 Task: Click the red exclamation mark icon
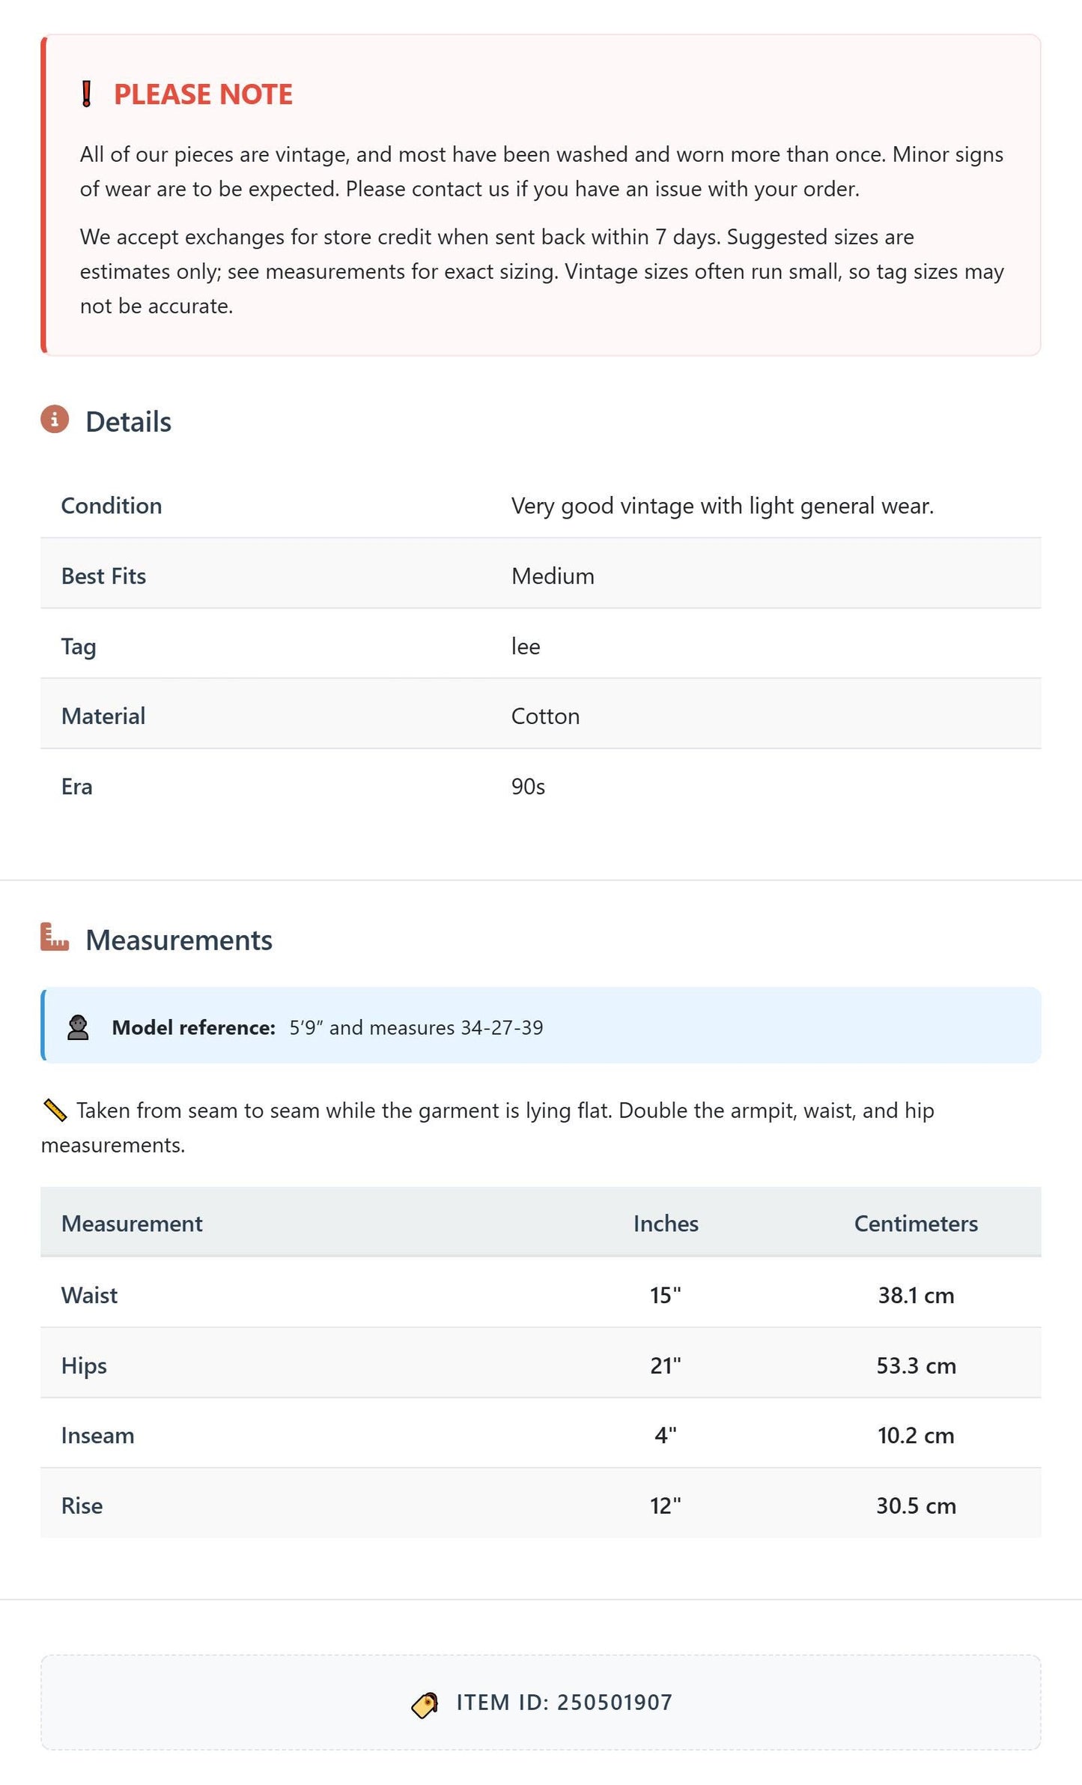pyautogui.click(x=87, y=94)
